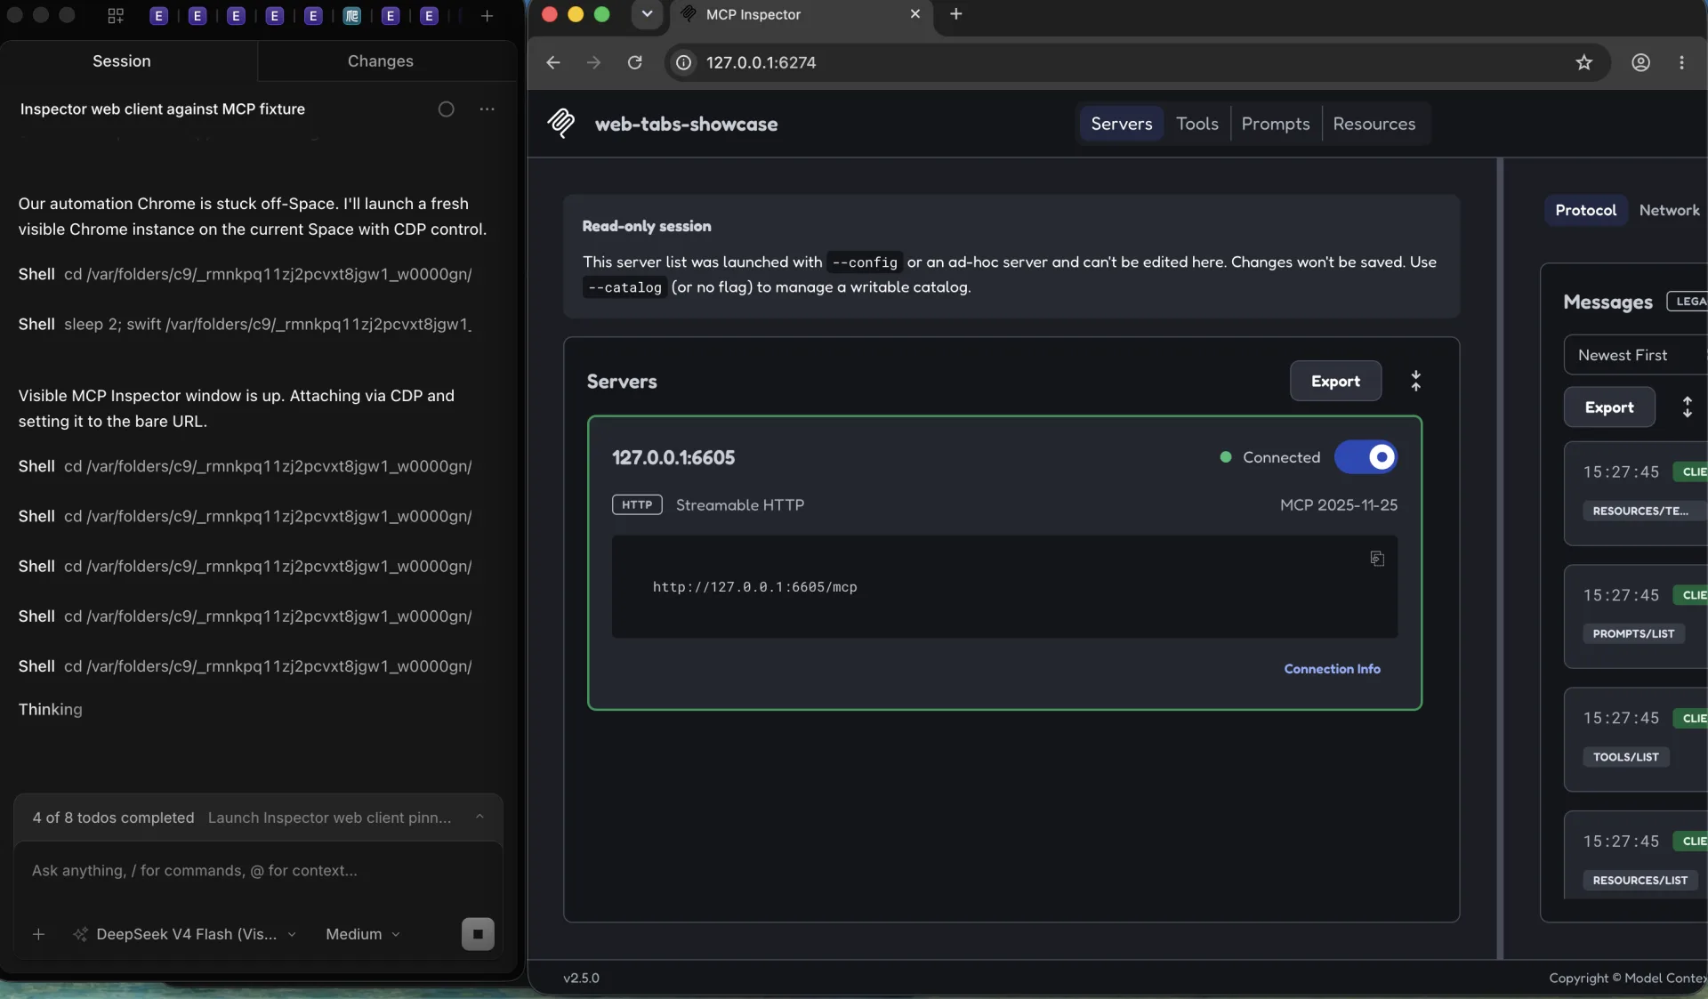Click the Chrome address bar URL
Viewport: 1708px width, 999px height.
(761, 62)
